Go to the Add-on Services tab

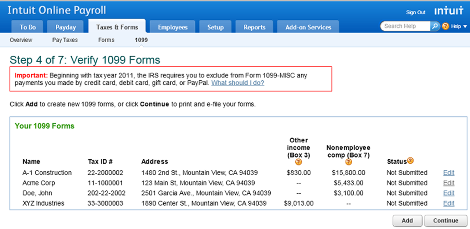[308, 27]
